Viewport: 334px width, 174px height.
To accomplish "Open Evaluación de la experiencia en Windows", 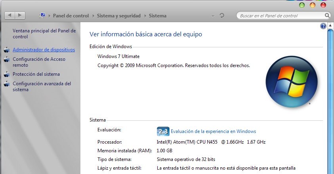I will point(213,131).
